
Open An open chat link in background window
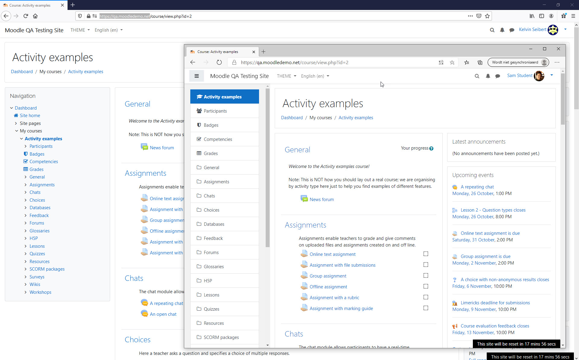pyautogui.click(x=163, y=314)
